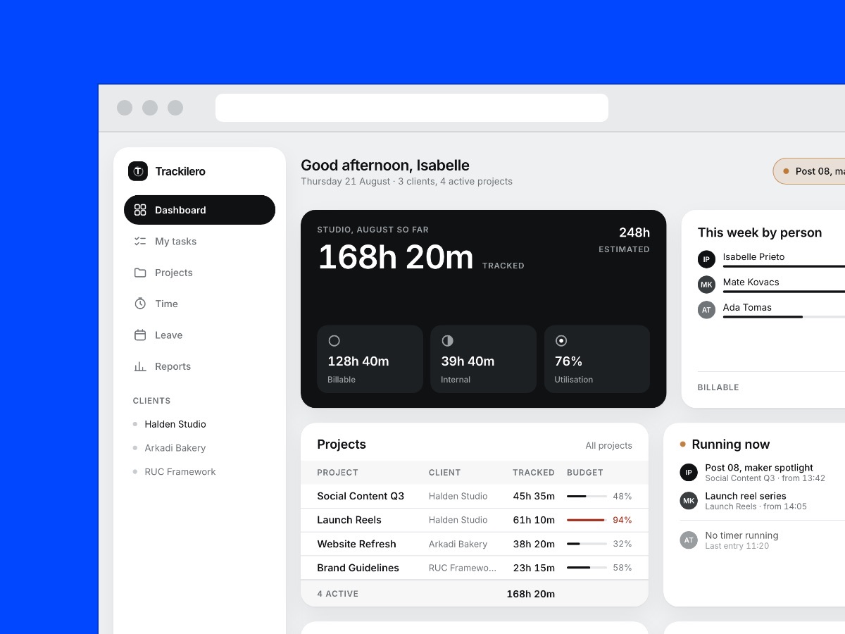Viewport: 845px width, 634px height.
Task: Click Website Refresh budget bar 32%
Action: 587,544
